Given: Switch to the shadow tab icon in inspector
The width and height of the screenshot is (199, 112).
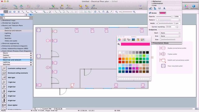Looking at the screenshot, I should click(160, 8).
